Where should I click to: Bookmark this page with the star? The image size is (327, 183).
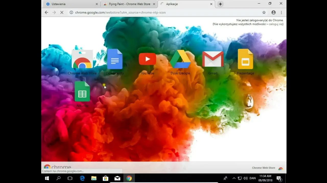264,12
